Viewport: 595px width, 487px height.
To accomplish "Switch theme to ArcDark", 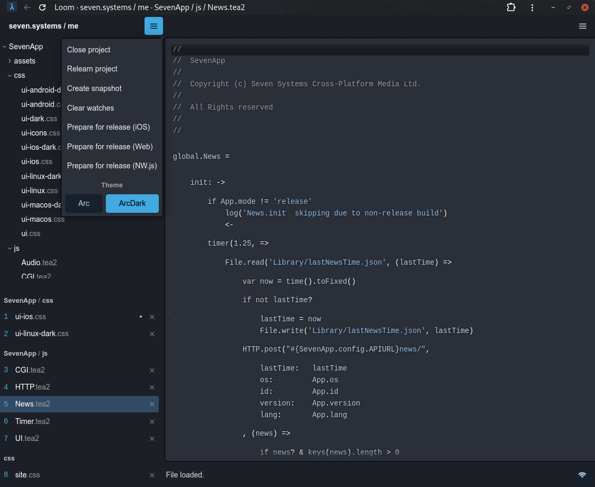I will tap(132, 203).
